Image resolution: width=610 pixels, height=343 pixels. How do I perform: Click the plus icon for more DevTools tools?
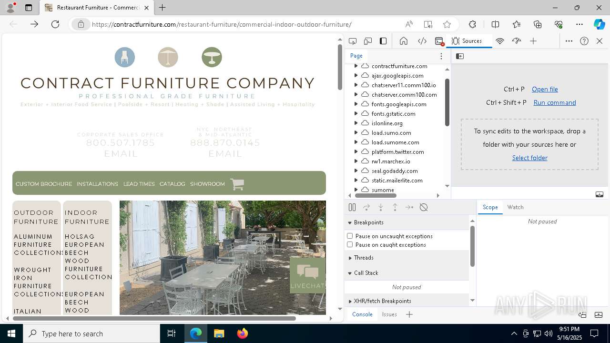pyautogui.click(x=533, y=41)
